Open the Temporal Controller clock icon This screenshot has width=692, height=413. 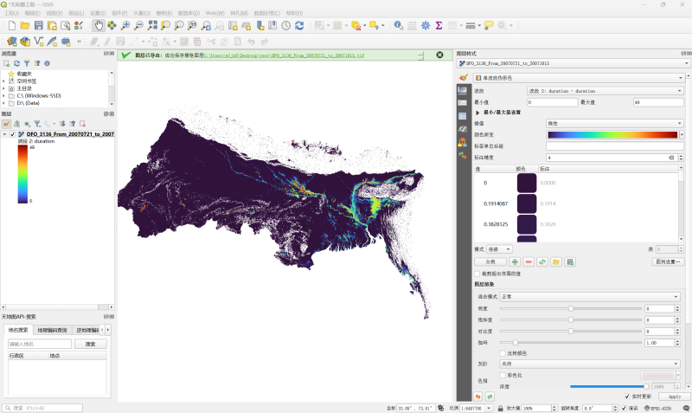tap(286, 26)
